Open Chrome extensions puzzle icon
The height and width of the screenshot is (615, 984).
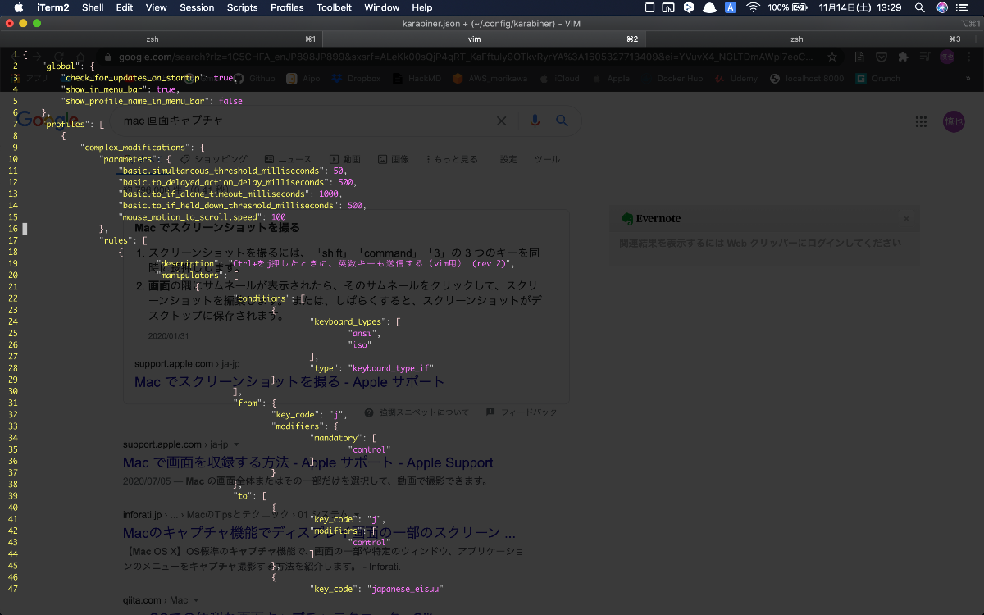[903, 57]
